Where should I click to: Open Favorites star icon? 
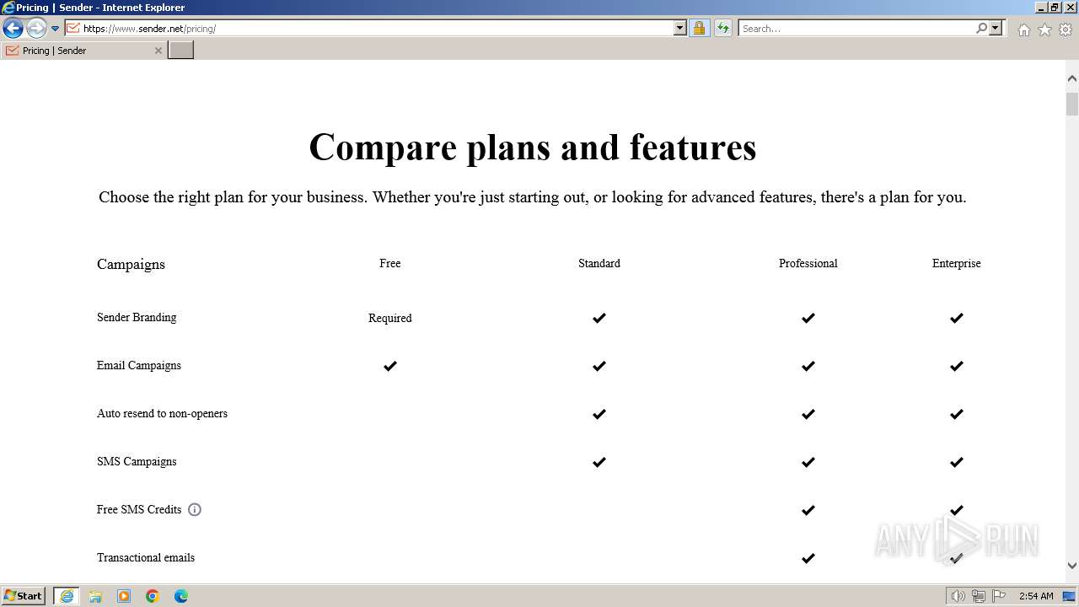coord(1044,30)
